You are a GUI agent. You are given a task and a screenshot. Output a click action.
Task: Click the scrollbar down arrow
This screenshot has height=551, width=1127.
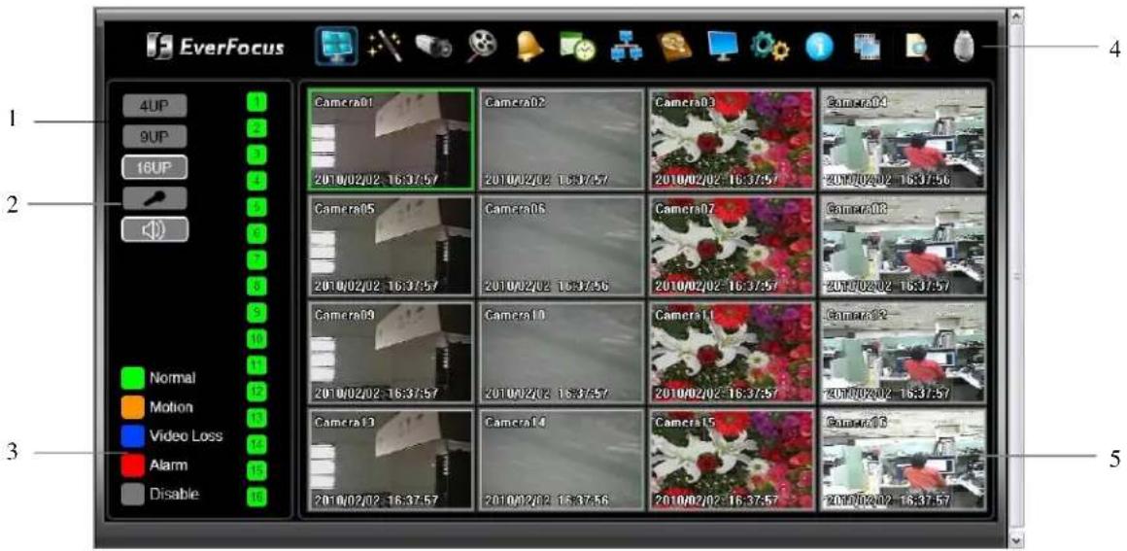click(x=1015, y=538)
